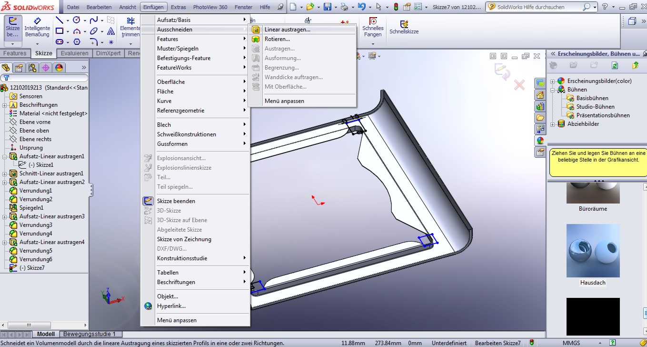
Task: Select the Circle sketch tool
Action: 76,20
